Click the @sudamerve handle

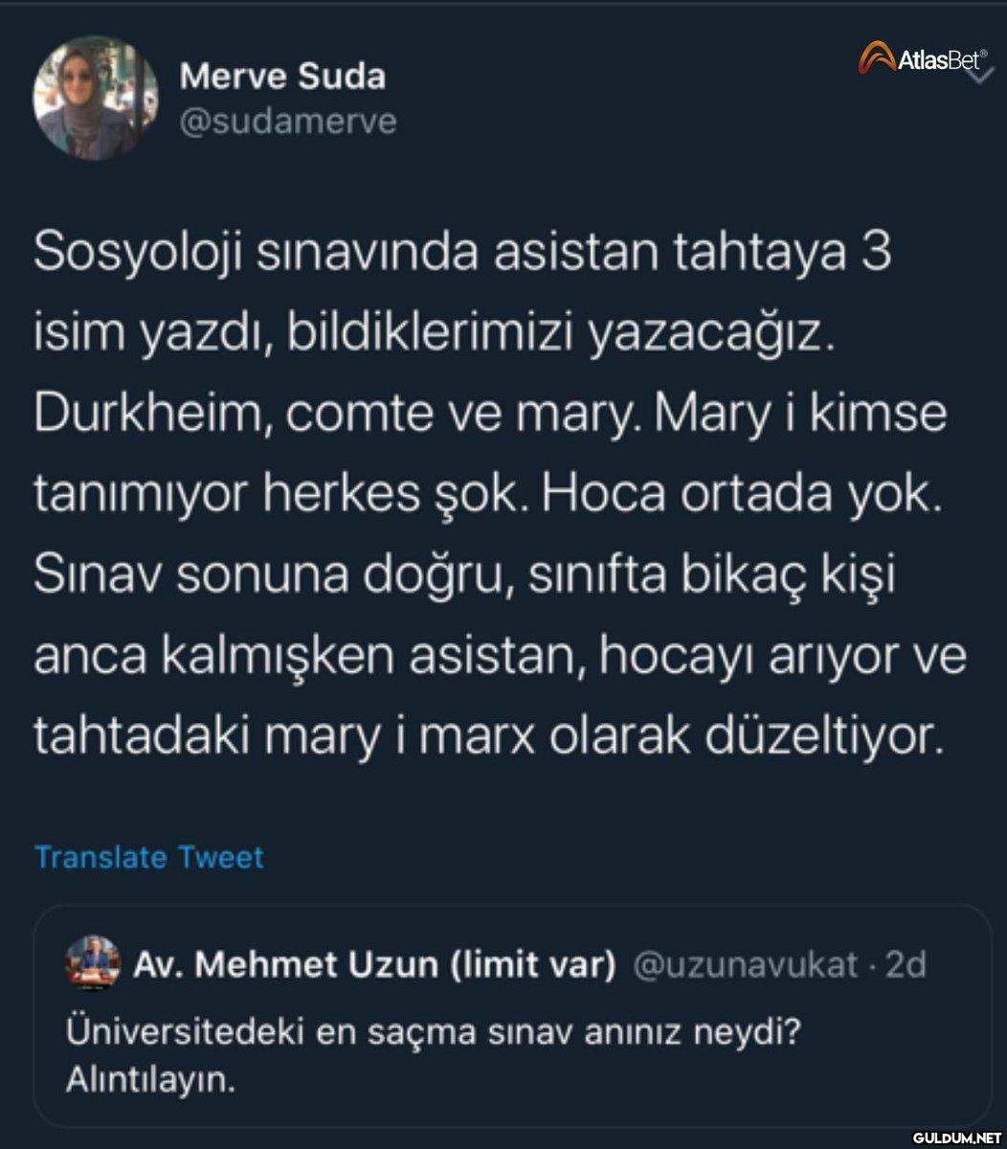[287, 123]
